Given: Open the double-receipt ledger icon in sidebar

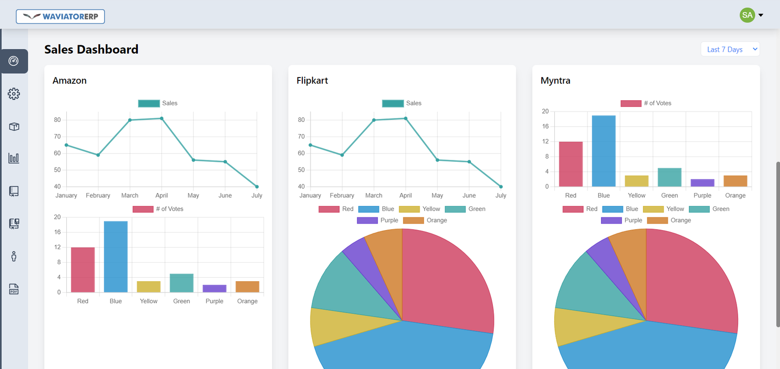Looking at the screenshot, I should point(14,224).
